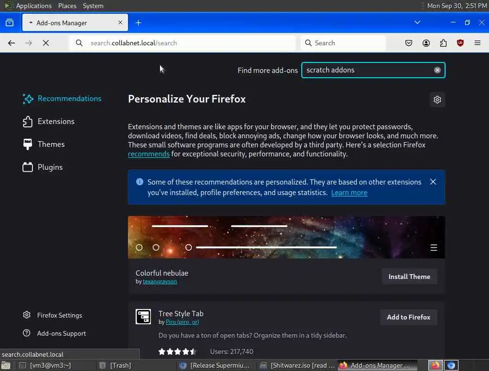Stop the page from loading

[x=46, y=43]
